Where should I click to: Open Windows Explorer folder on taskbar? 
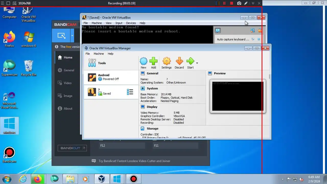70,179
